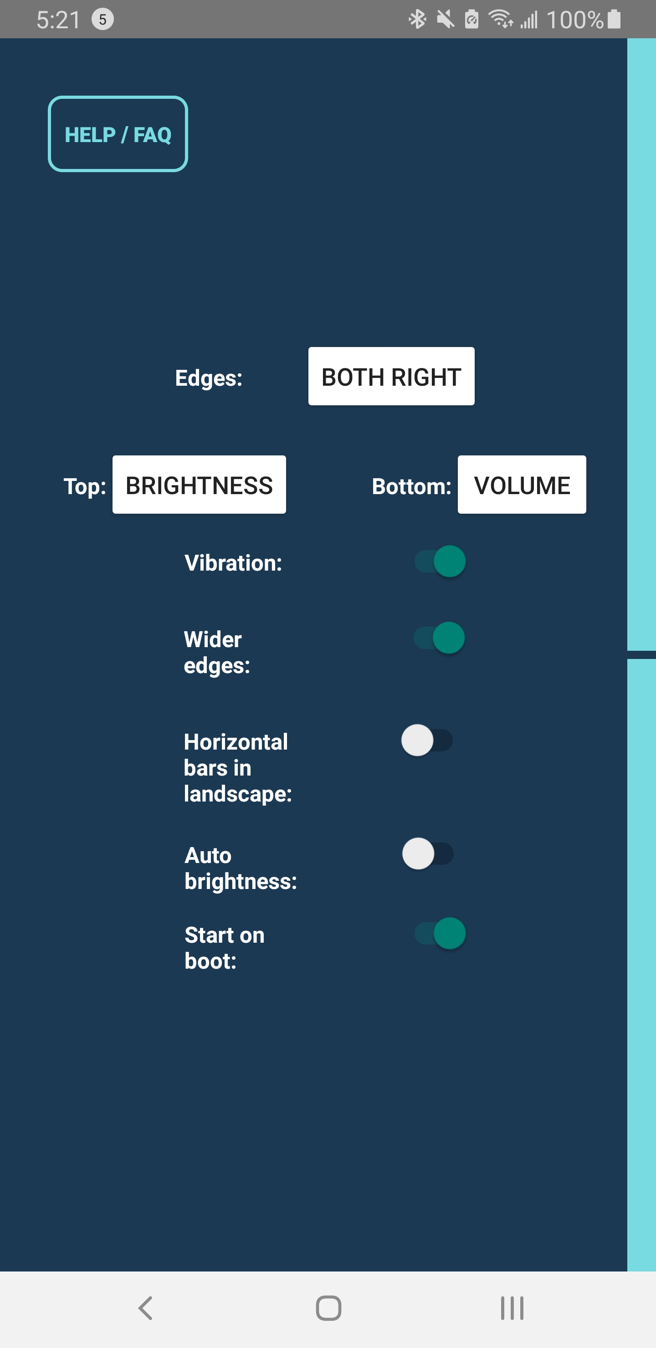The height and width of the screenshot is (1348, 656).
Task: Tap the clock showing 5:21
Action: 58,20
